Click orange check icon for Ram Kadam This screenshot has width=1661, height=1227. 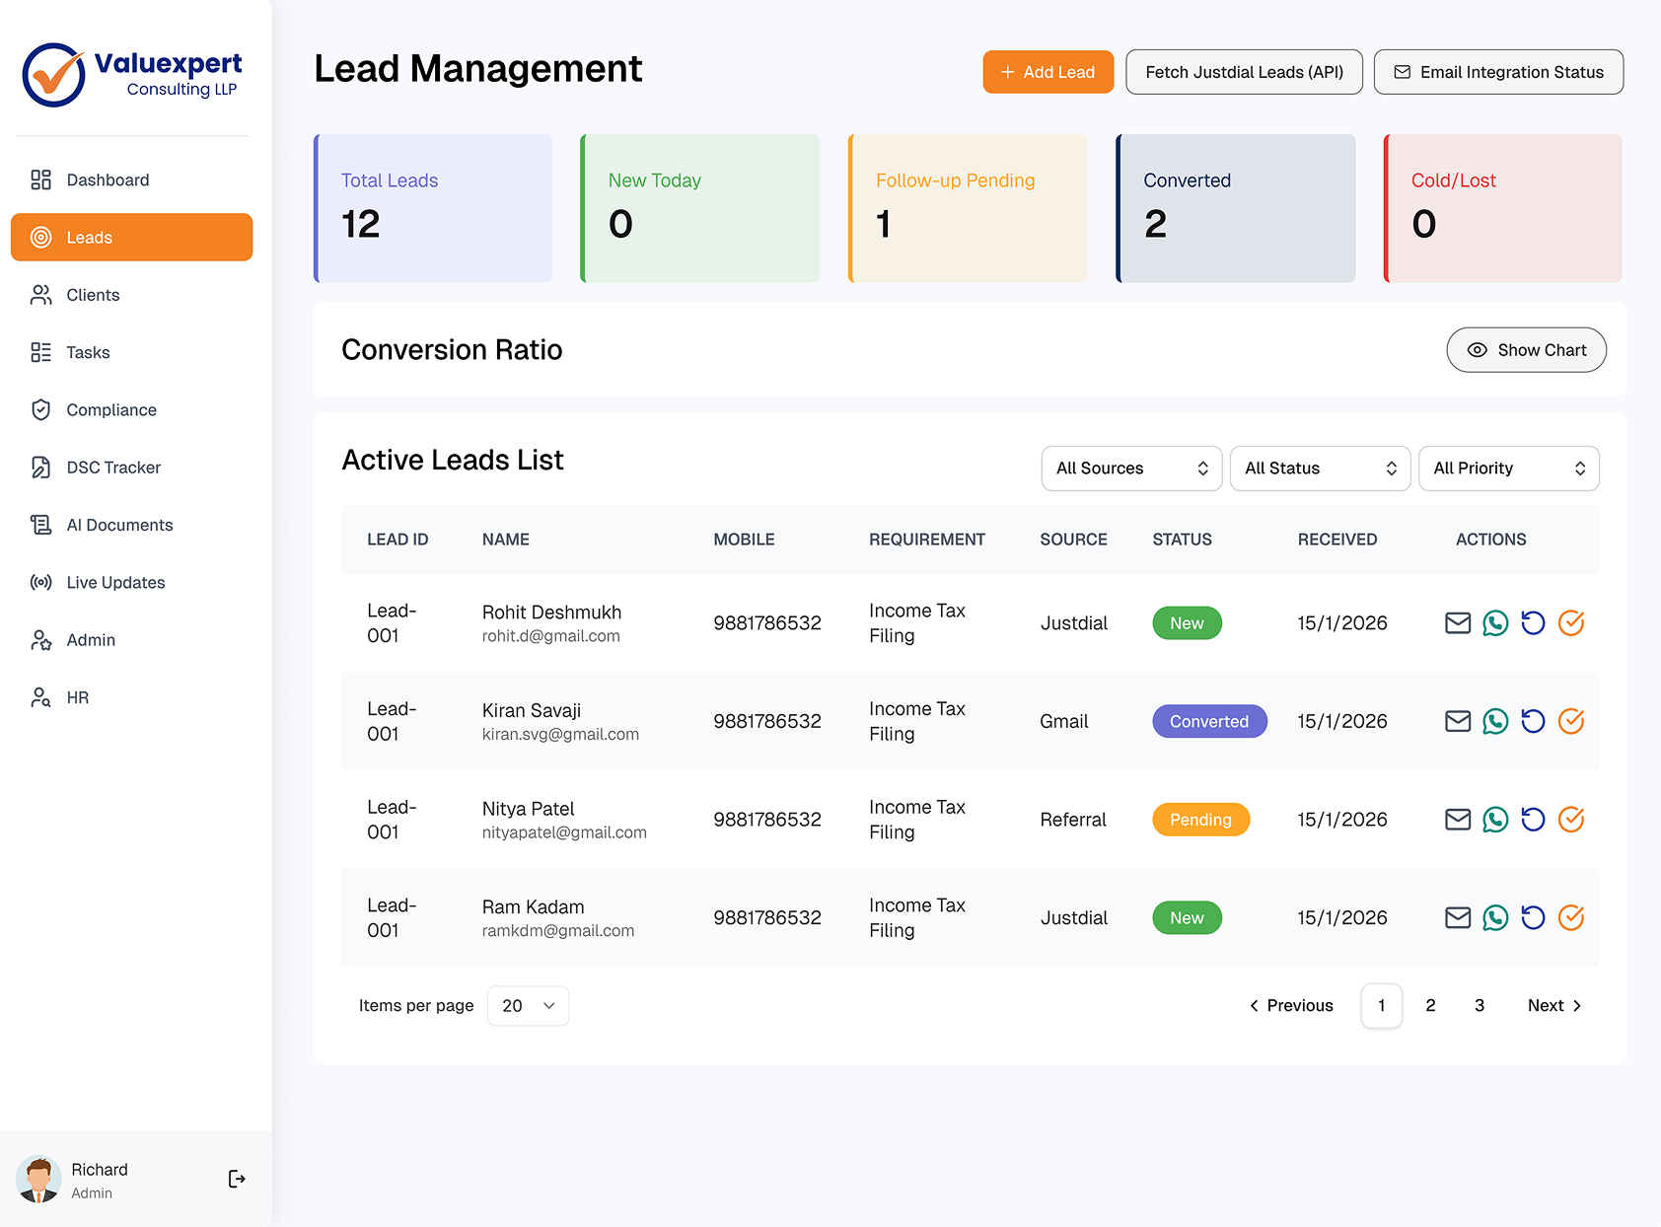tap(1571, 917)
